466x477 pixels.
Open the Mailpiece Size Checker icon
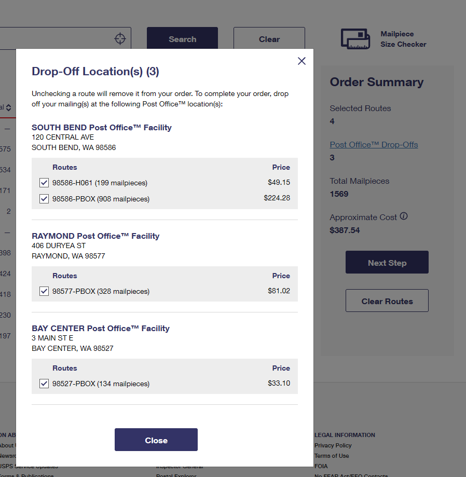pos(355,39)
